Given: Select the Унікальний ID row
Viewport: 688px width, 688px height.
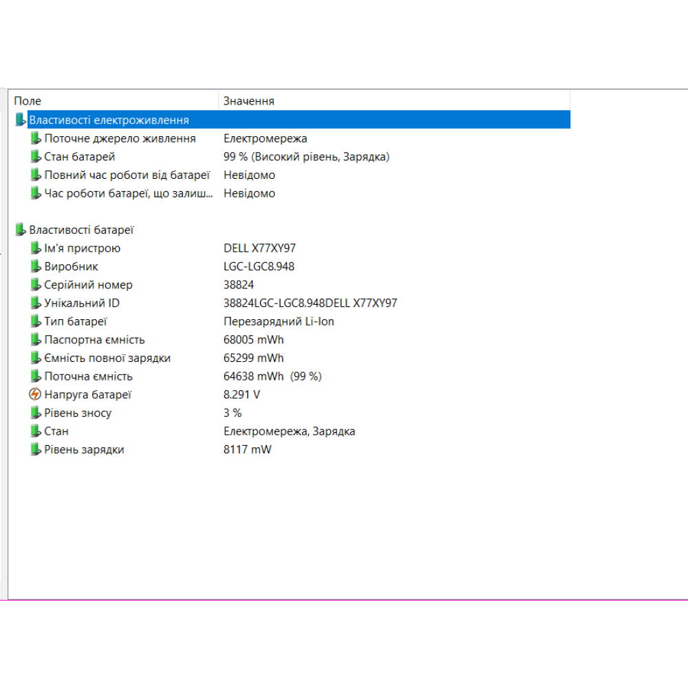Looking at the screenshot, I should click(x=82, y=303).
